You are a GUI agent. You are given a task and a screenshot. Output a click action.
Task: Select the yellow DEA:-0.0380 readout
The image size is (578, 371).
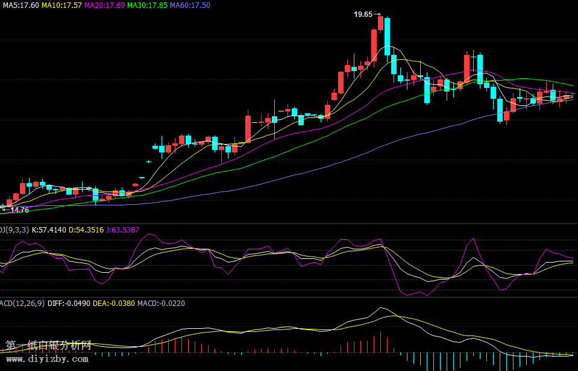113,303
